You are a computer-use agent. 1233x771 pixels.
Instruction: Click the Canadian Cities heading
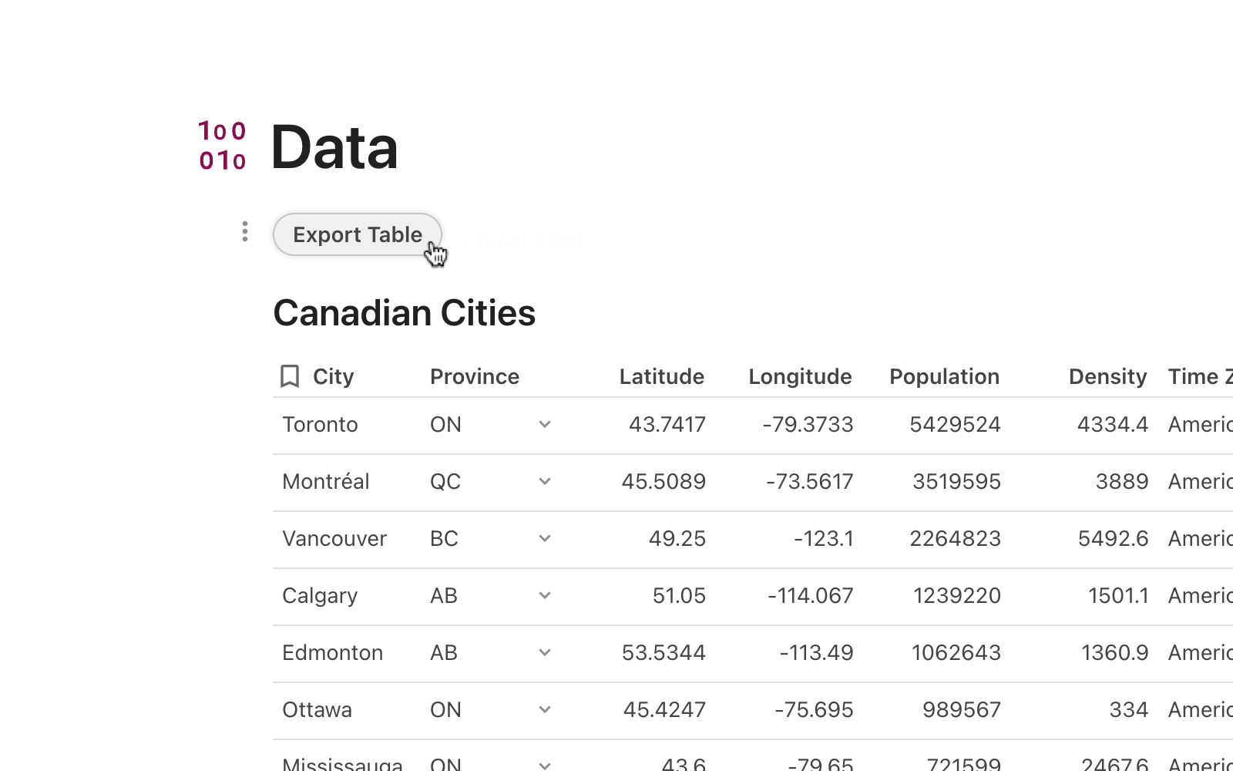(404, 313)
